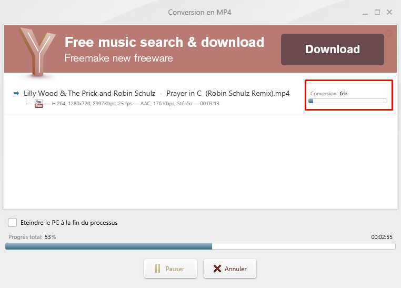401x288 pixels.
Task: Cancel the conversion with Annuler button
Action: pos(230,269)
